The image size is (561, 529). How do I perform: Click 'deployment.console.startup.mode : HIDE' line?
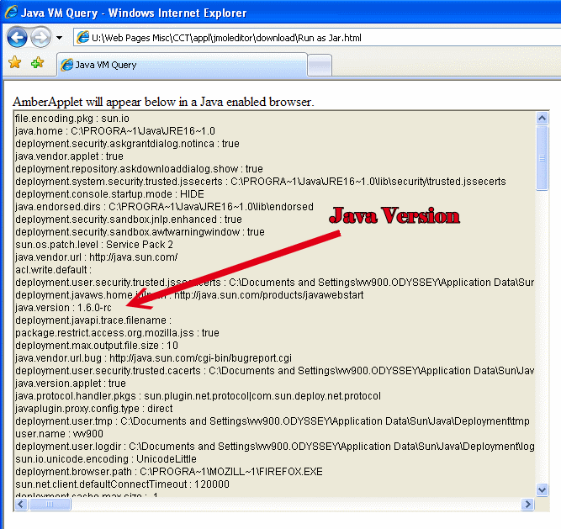(109, 194)
